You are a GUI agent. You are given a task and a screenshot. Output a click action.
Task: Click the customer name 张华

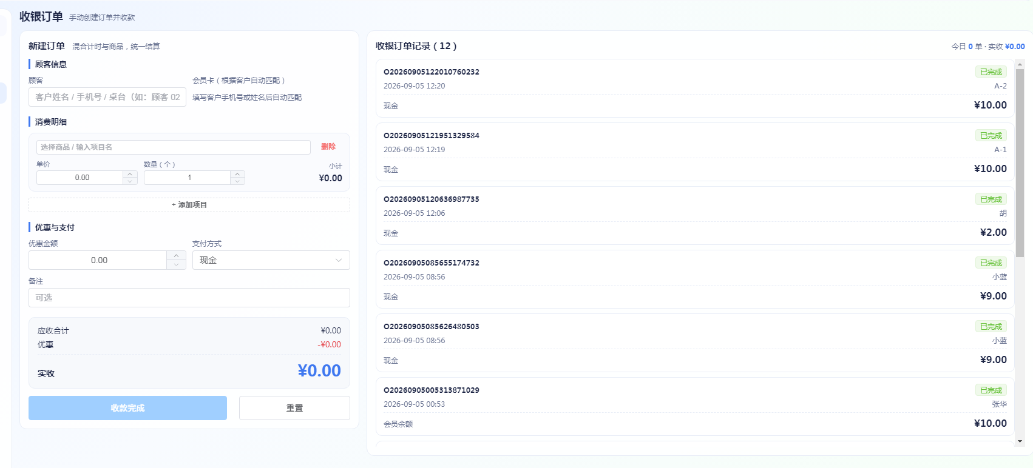pyautogui.click(x=1000, y=404)
